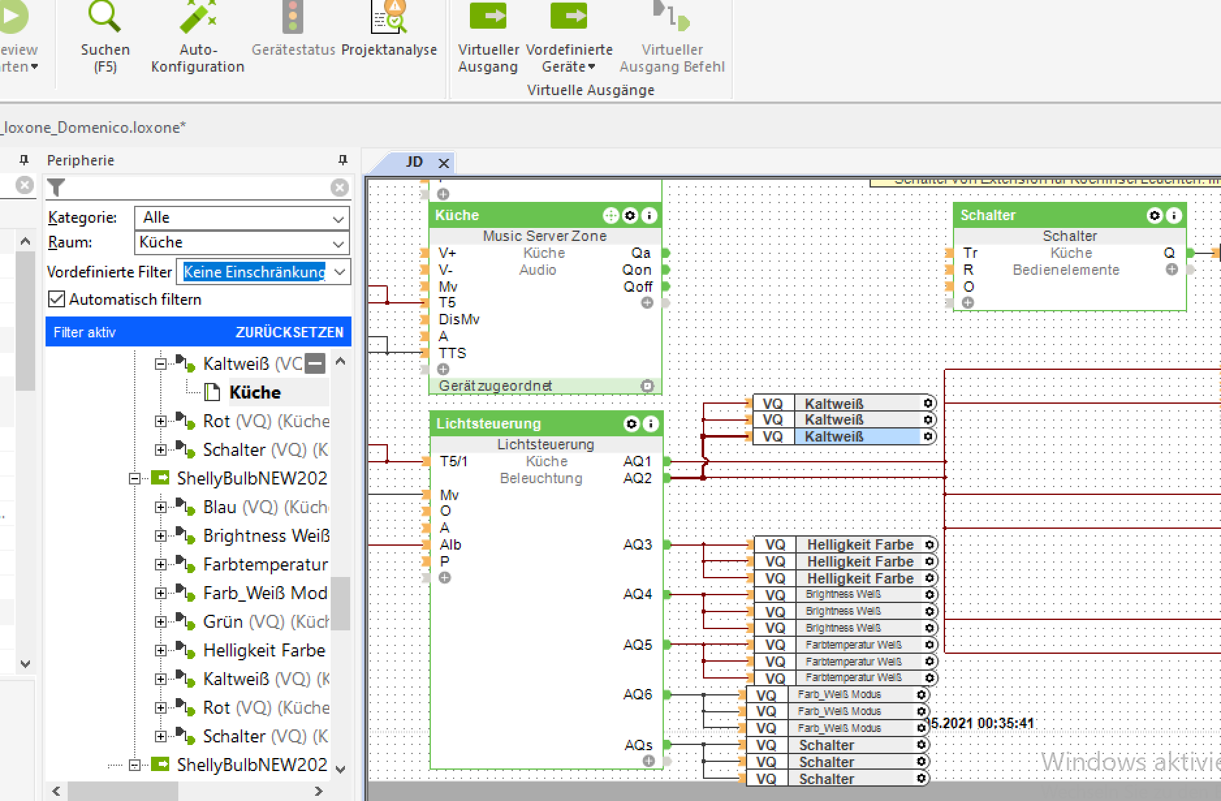Click the Suchen (F5) magnifier icon

[105, 18]
